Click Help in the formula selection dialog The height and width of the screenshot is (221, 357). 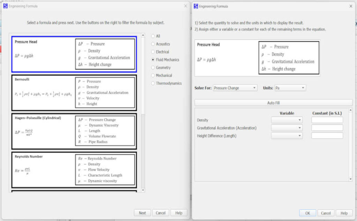(178, 213)
